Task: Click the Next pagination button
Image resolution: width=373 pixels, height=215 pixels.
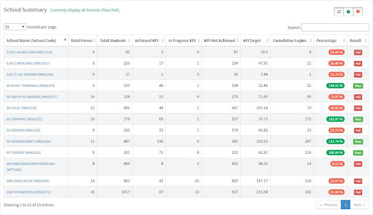Action: [x=360, y=205]
